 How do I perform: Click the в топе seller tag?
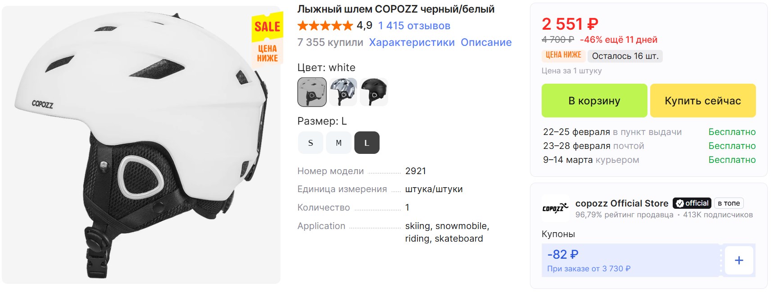click(729, 203)
